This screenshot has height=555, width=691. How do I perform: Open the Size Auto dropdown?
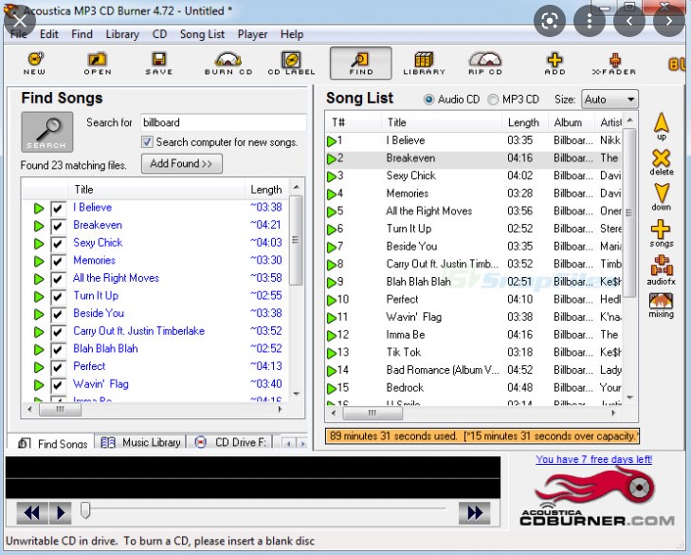pyautogui.click(x=609, y=100)
